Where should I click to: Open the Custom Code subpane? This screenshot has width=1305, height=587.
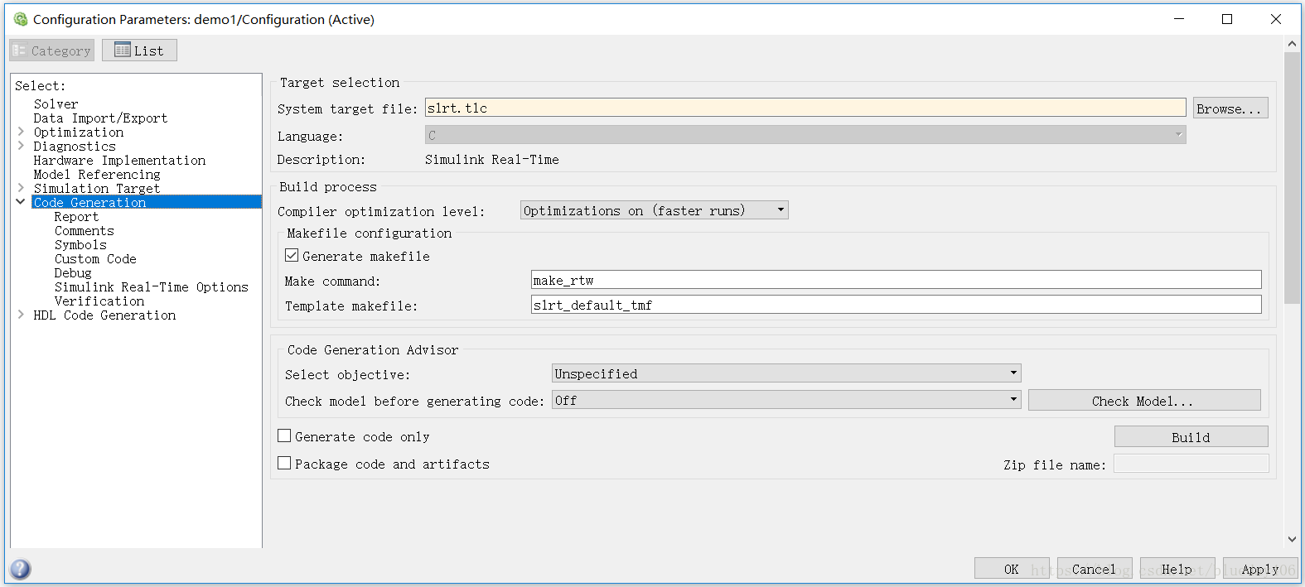tap(95, 259)
